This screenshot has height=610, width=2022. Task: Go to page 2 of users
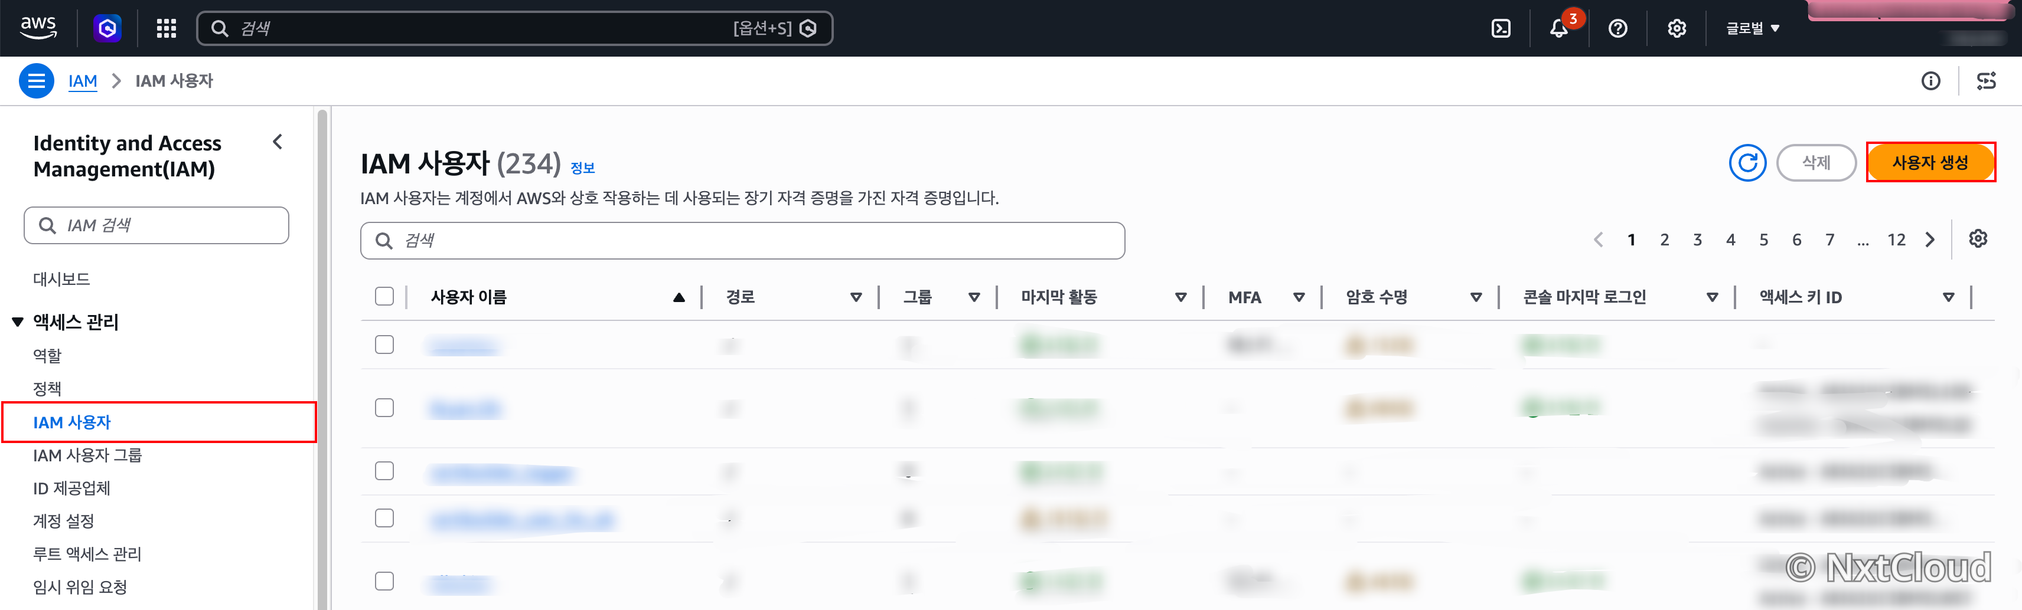(1664, 240)
